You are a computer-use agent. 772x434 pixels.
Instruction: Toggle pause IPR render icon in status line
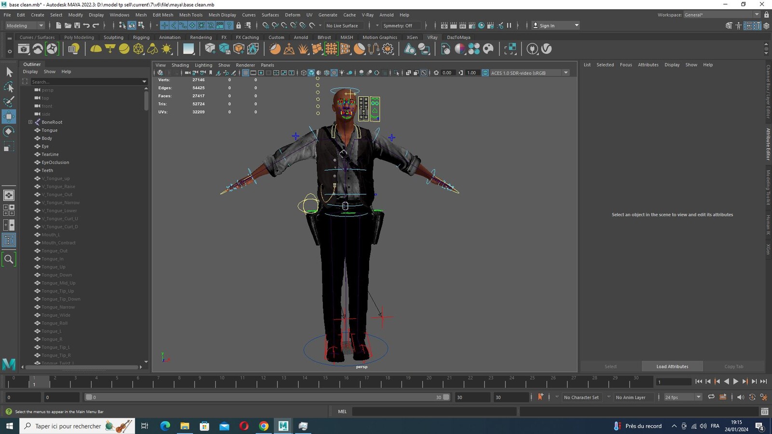tap(509, 26)
